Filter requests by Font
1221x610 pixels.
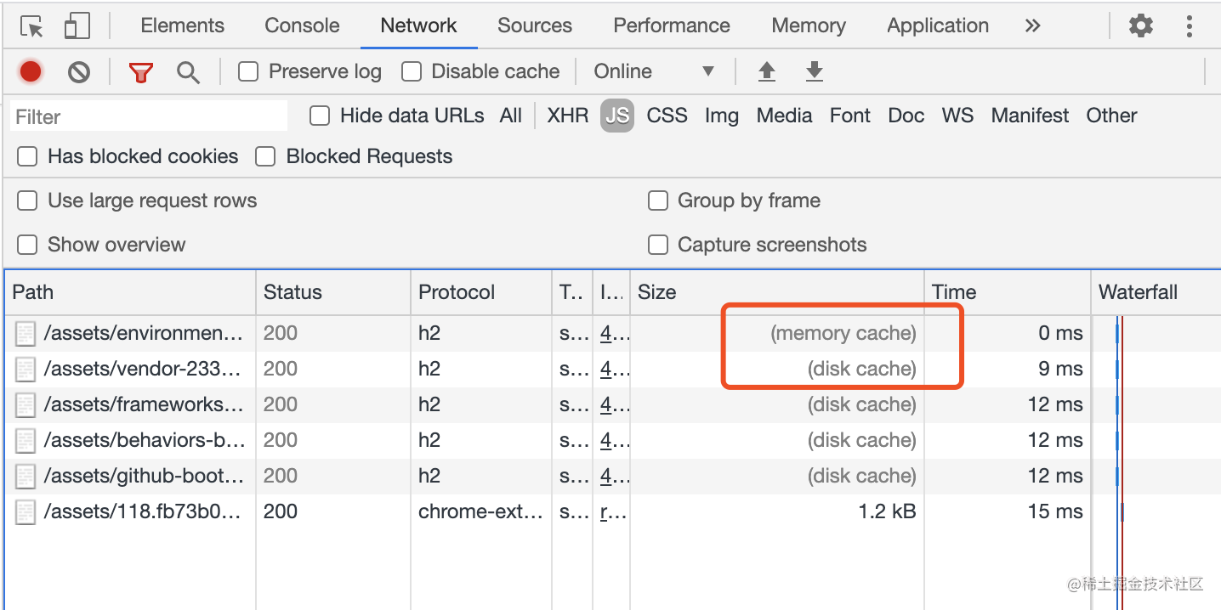coord(850,116)
